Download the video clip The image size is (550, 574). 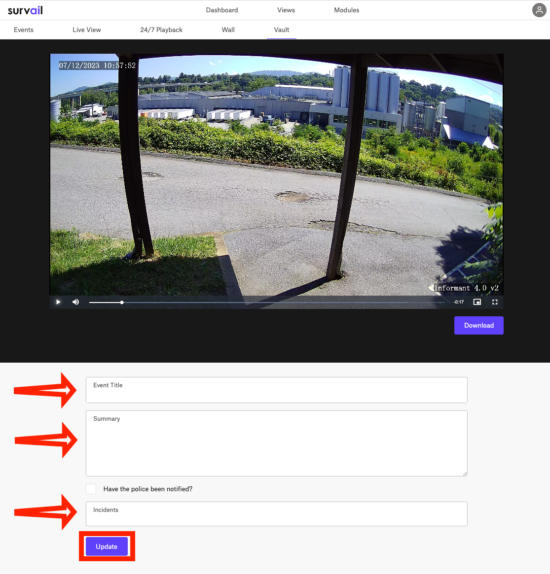click(479, 326)
